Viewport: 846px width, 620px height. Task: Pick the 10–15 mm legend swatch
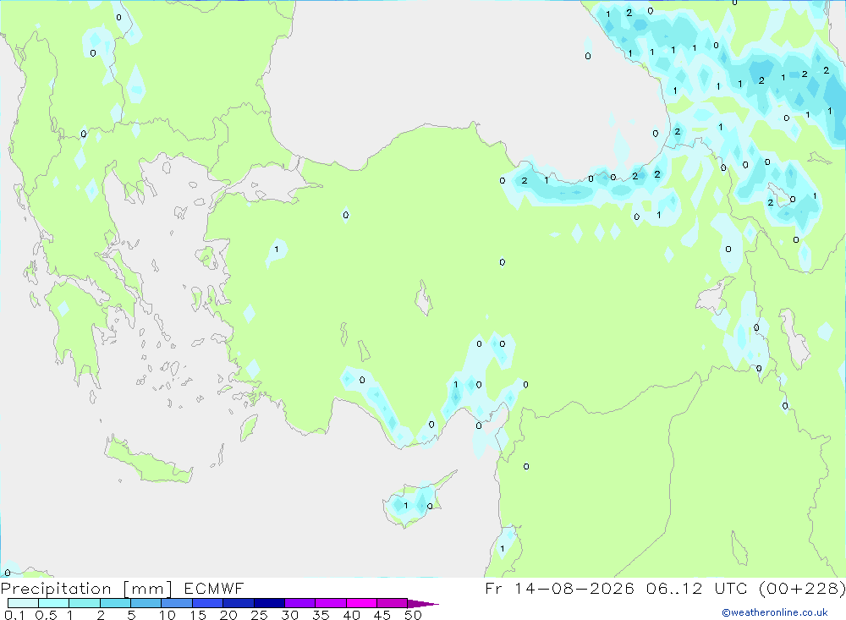click(177, 603)
